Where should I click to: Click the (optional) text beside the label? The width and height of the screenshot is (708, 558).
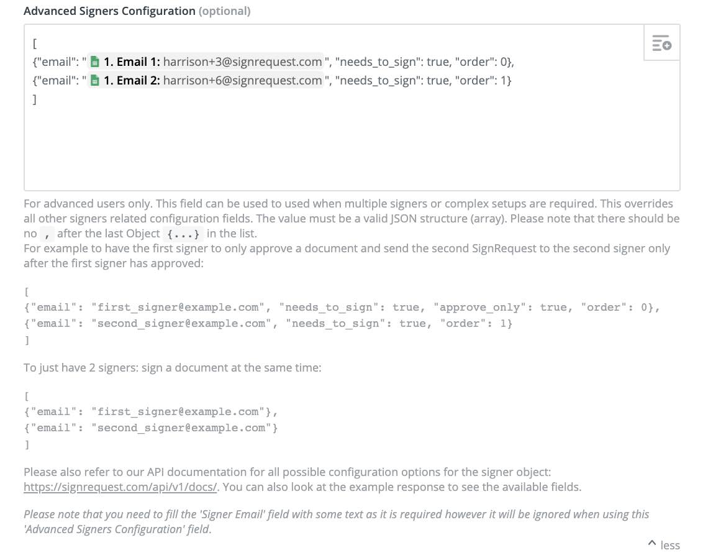coord(224,11)
